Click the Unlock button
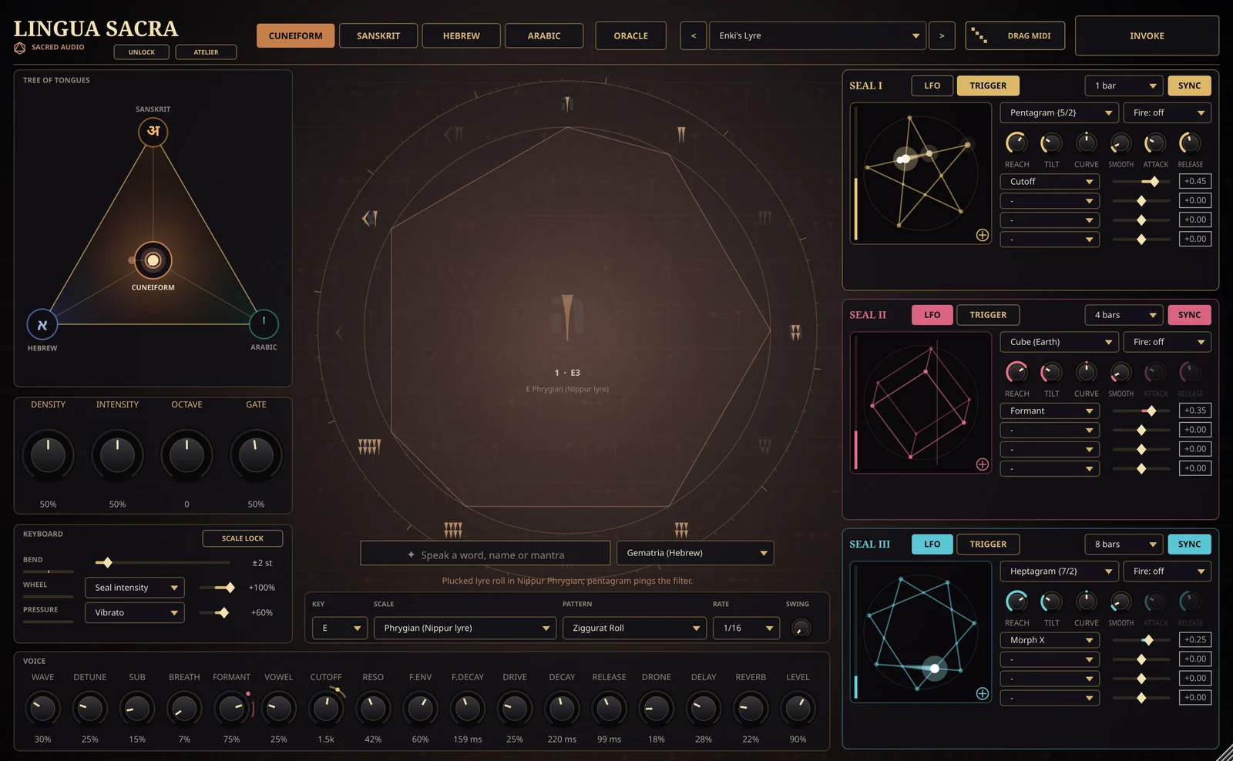This screenshot has height=761, width=1233. point(142,52)
